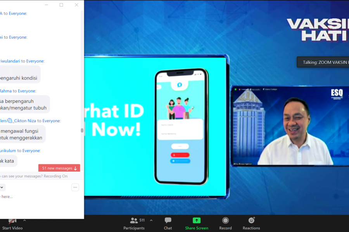Open the Chat panel icon

click(x=168, y=220)
